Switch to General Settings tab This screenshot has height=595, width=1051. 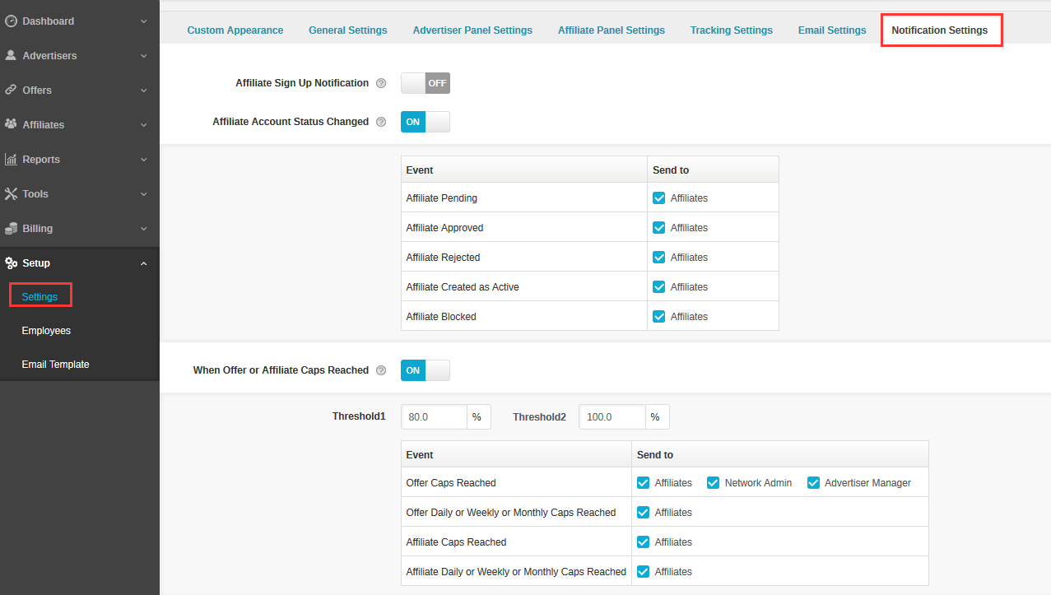point(348,30)
